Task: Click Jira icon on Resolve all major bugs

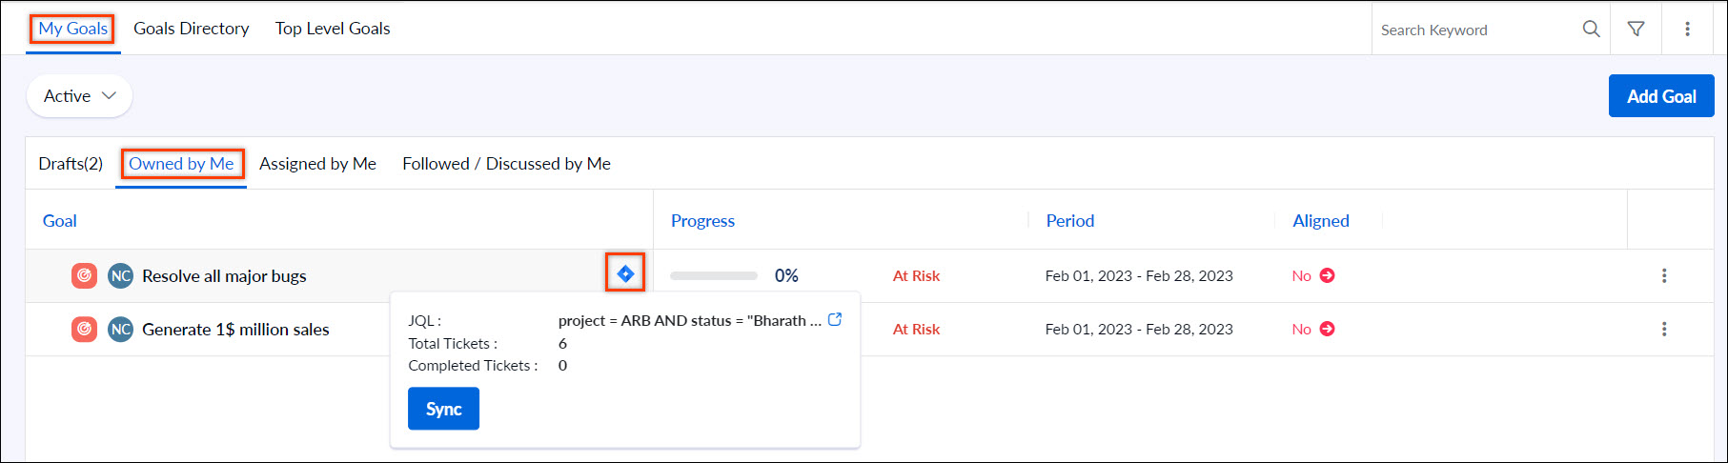Action: coord(625,273)
